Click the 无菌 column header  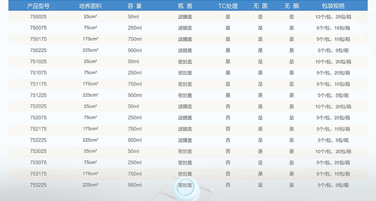[x=260, y=6]
